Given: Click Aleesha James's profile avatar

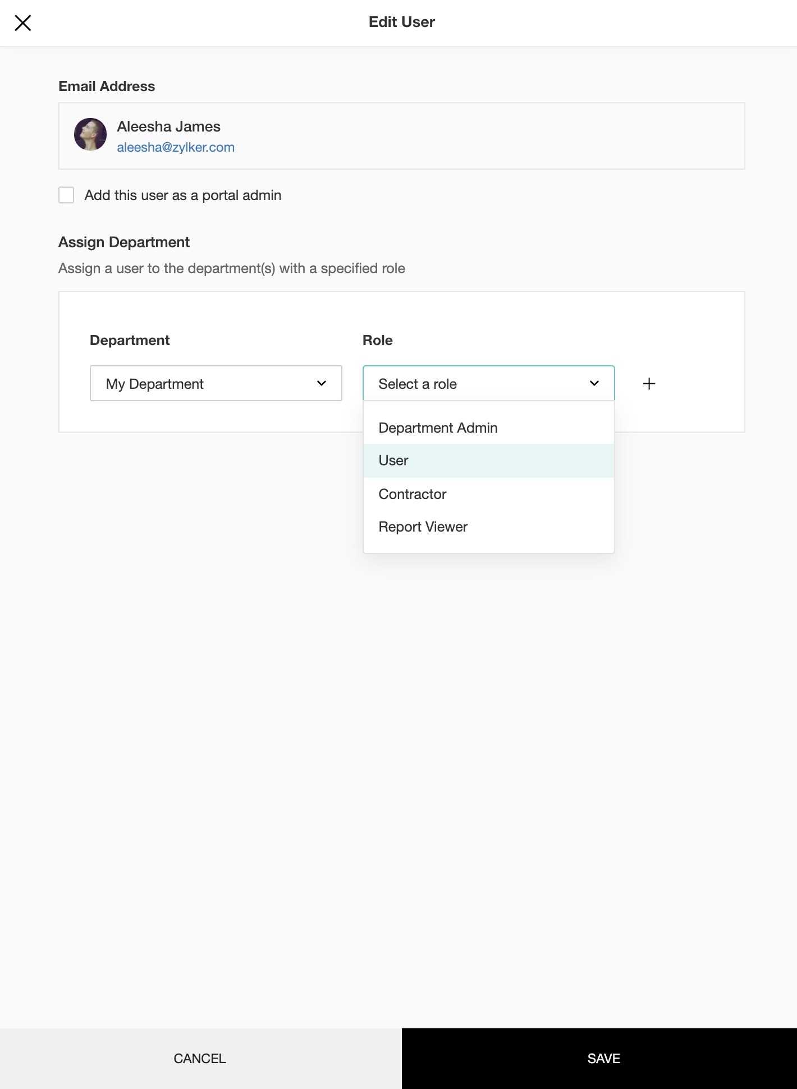Looking at the screenshot, I should click(90, 134).
